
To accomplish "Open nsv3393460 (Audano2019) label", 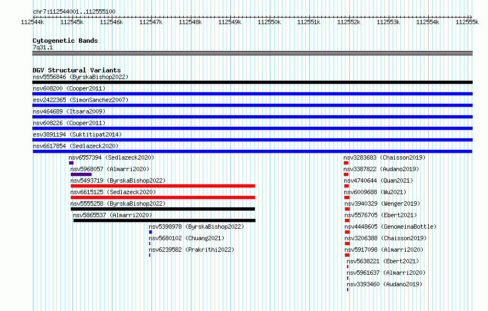I will pos(385,284).
